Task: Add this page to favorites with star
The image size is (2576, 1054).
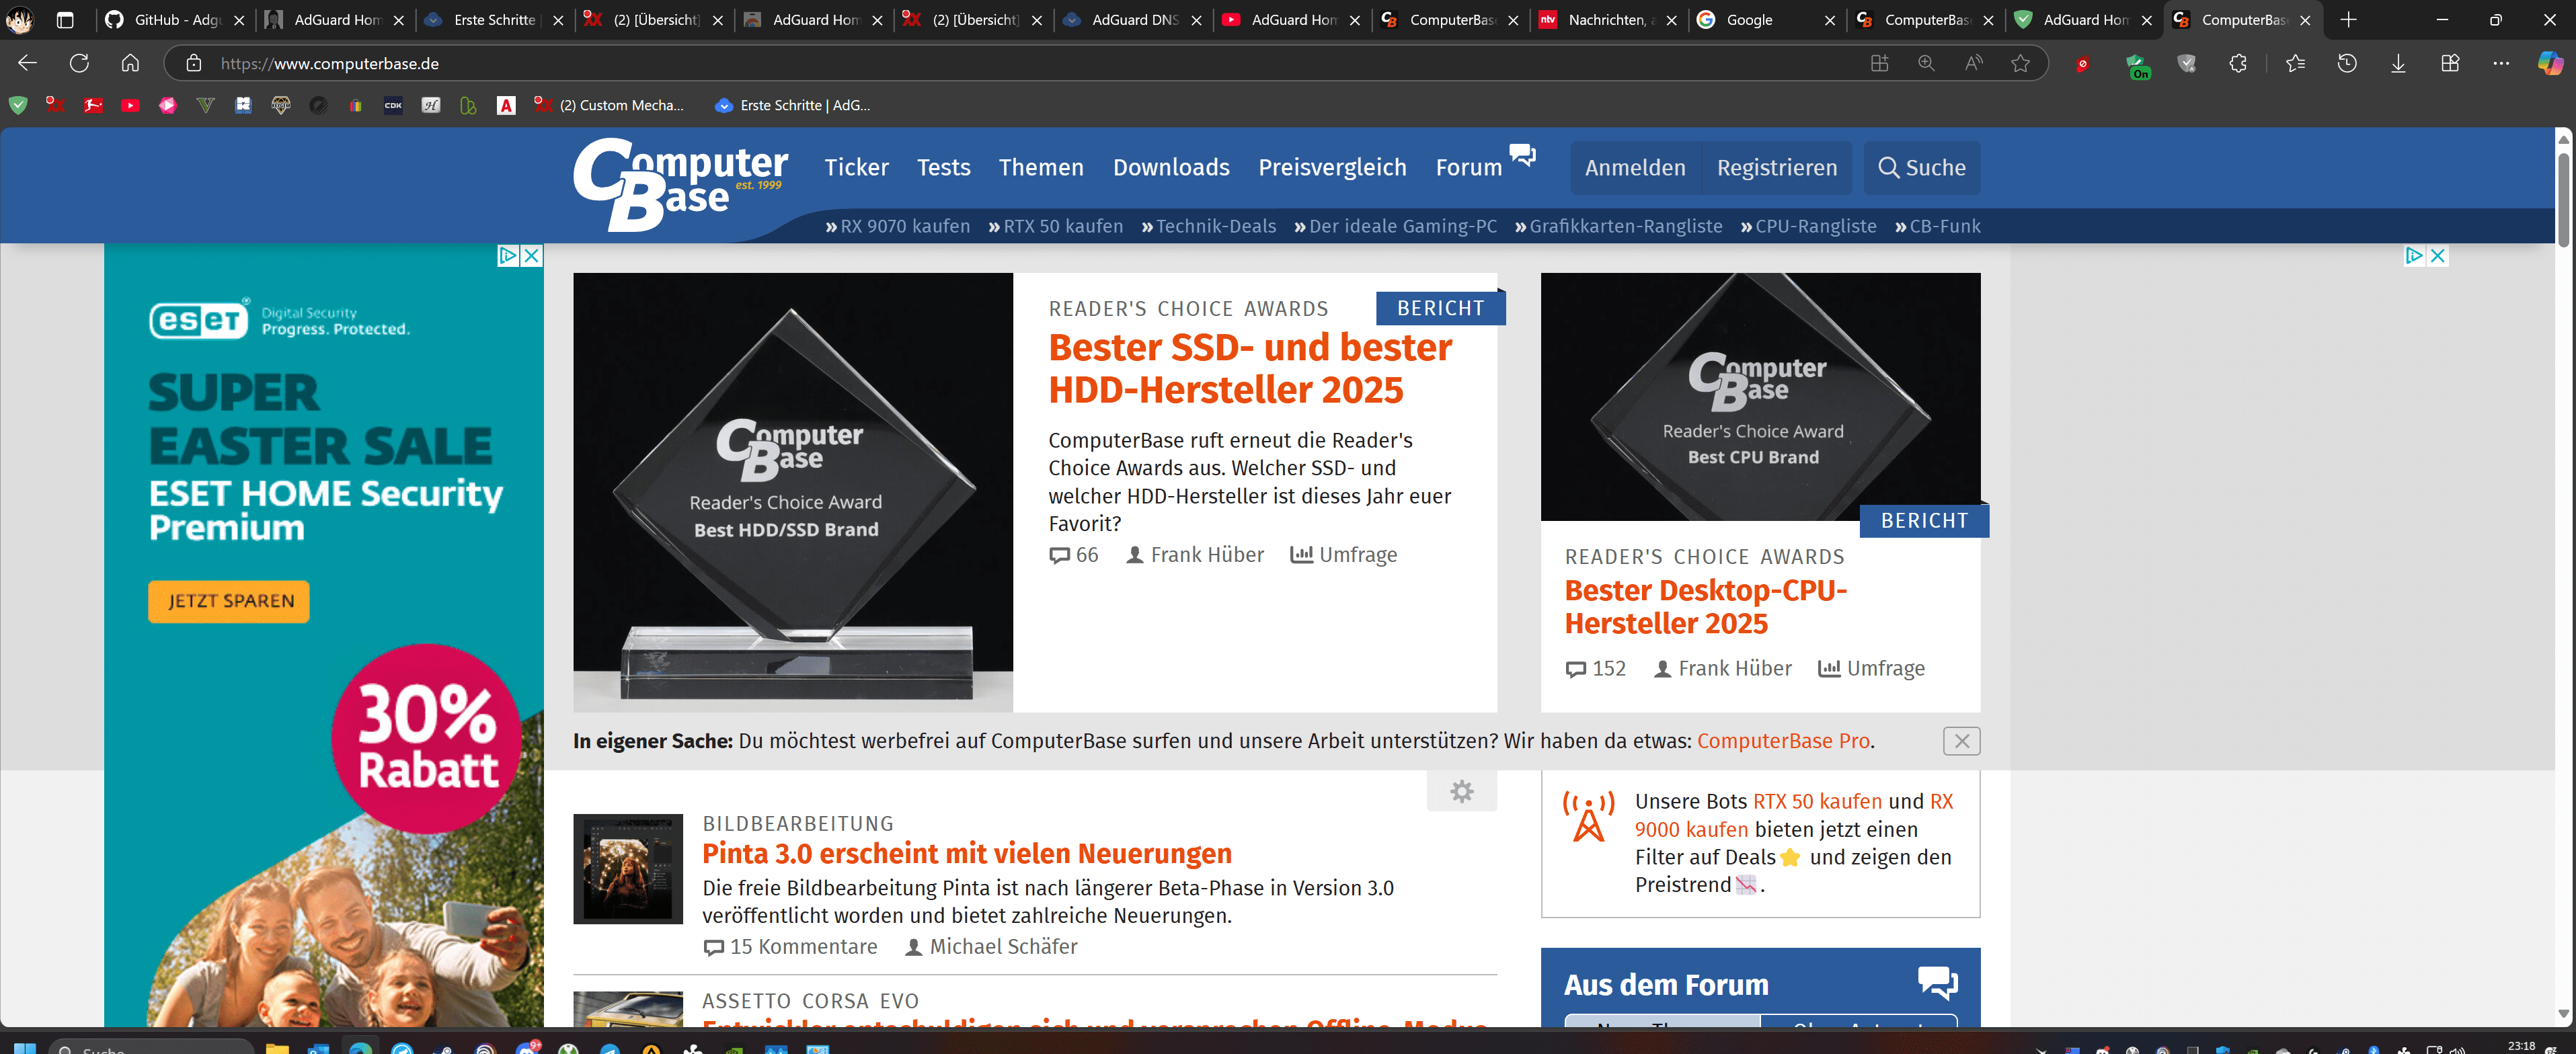Action: click(2021, 63)
